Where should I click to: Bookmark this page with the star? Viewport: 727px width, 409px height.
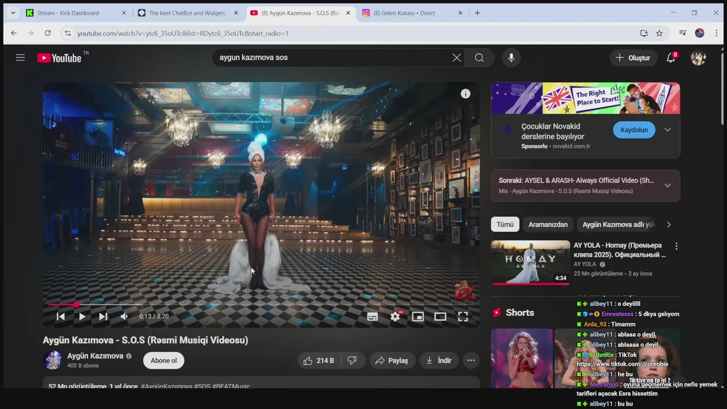659,34
